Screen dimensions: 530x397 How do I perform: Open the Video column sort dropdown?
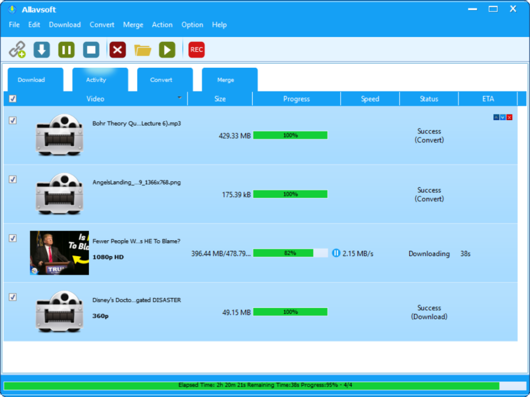(x=179, y=98)
